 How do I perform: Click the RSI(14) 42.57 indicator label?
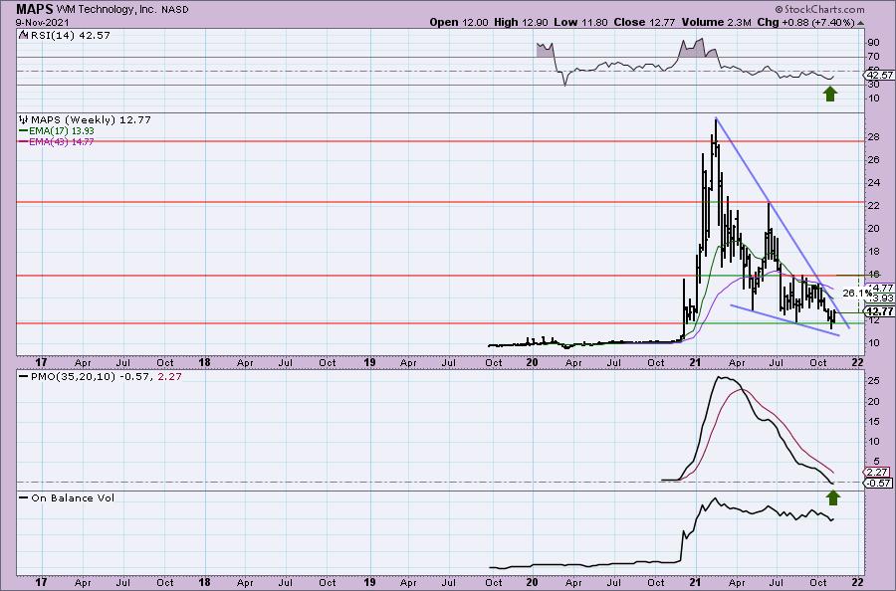click(69, 35)
